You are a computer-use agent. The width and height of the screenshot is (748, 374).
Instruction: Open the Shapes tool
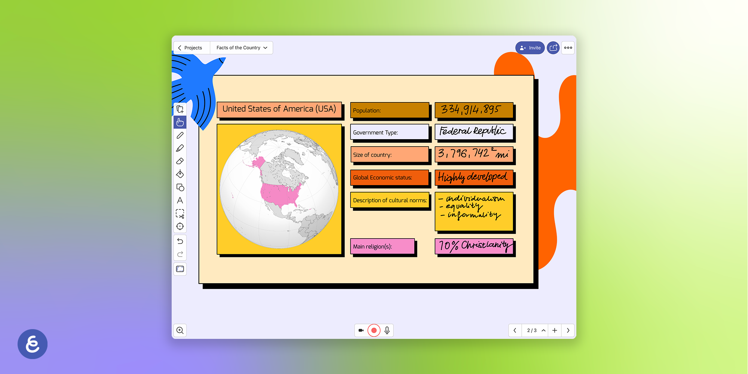tap(180, 187)
